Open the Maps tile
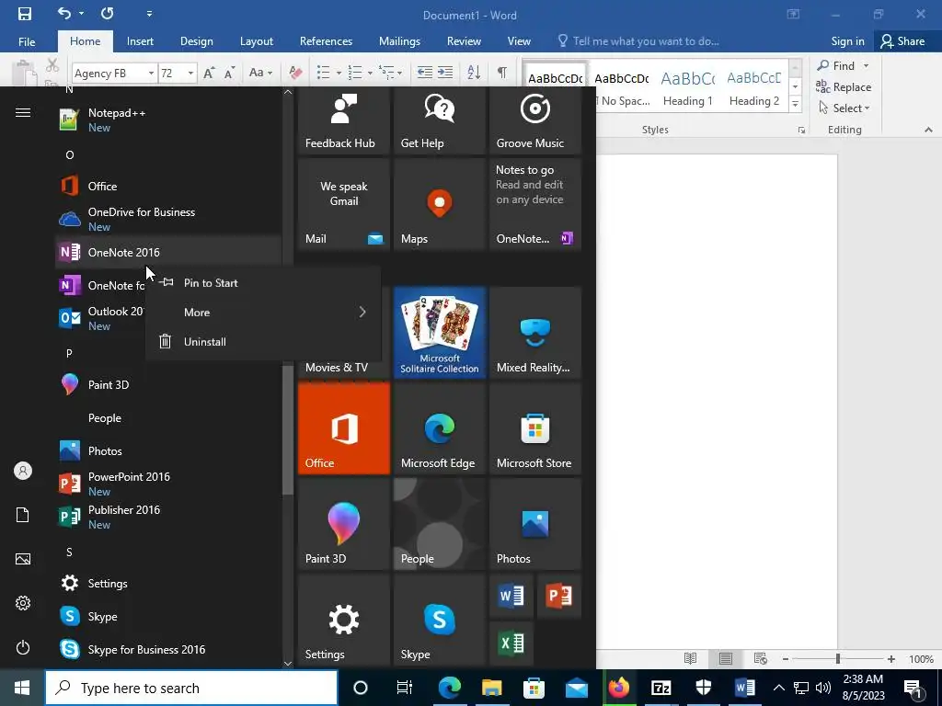 439,204
